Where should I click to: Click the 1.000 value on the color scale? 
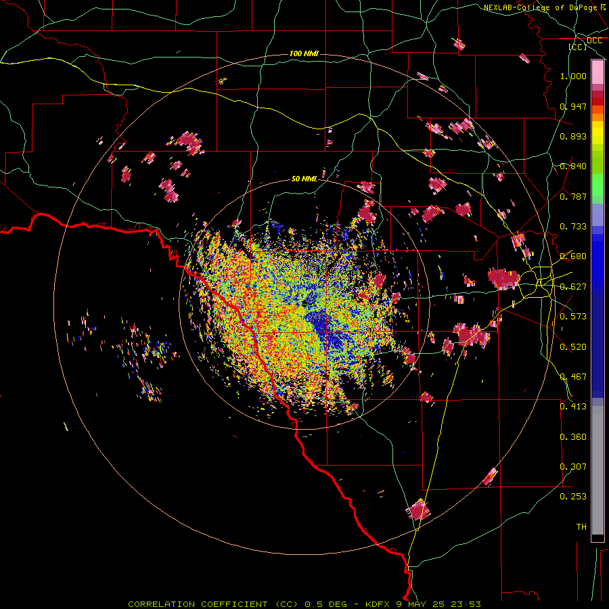point(573,76)
